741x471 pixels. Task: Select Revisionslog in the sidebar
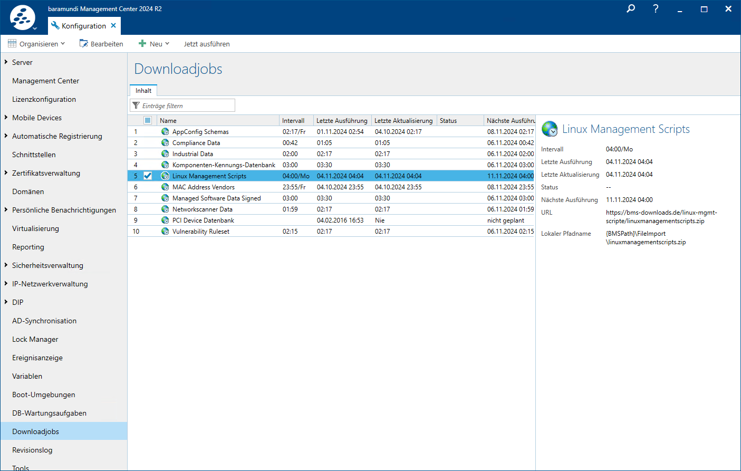[x=32, y=450]
